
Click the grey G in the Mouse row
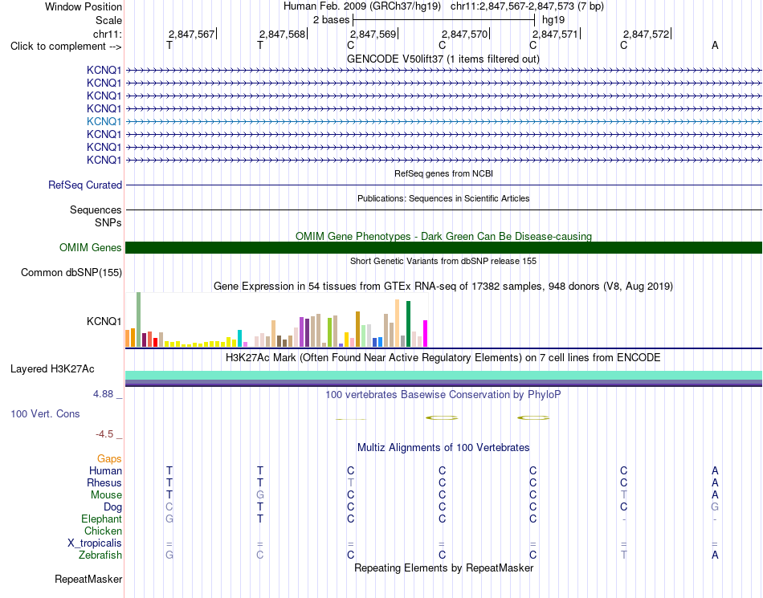tap(260, 495)
